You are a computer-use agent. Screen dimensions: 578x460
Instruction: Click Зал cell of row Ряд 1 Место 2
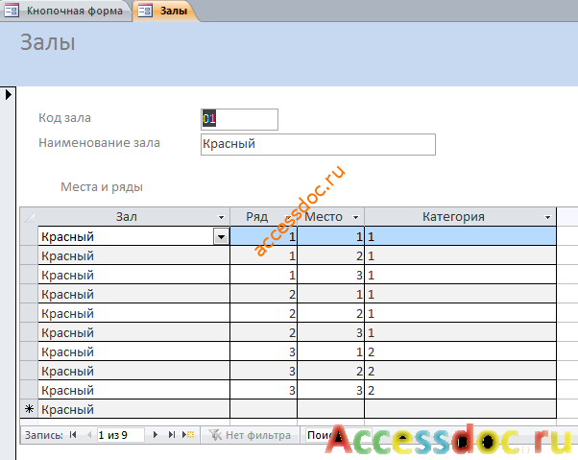point(133,255)
